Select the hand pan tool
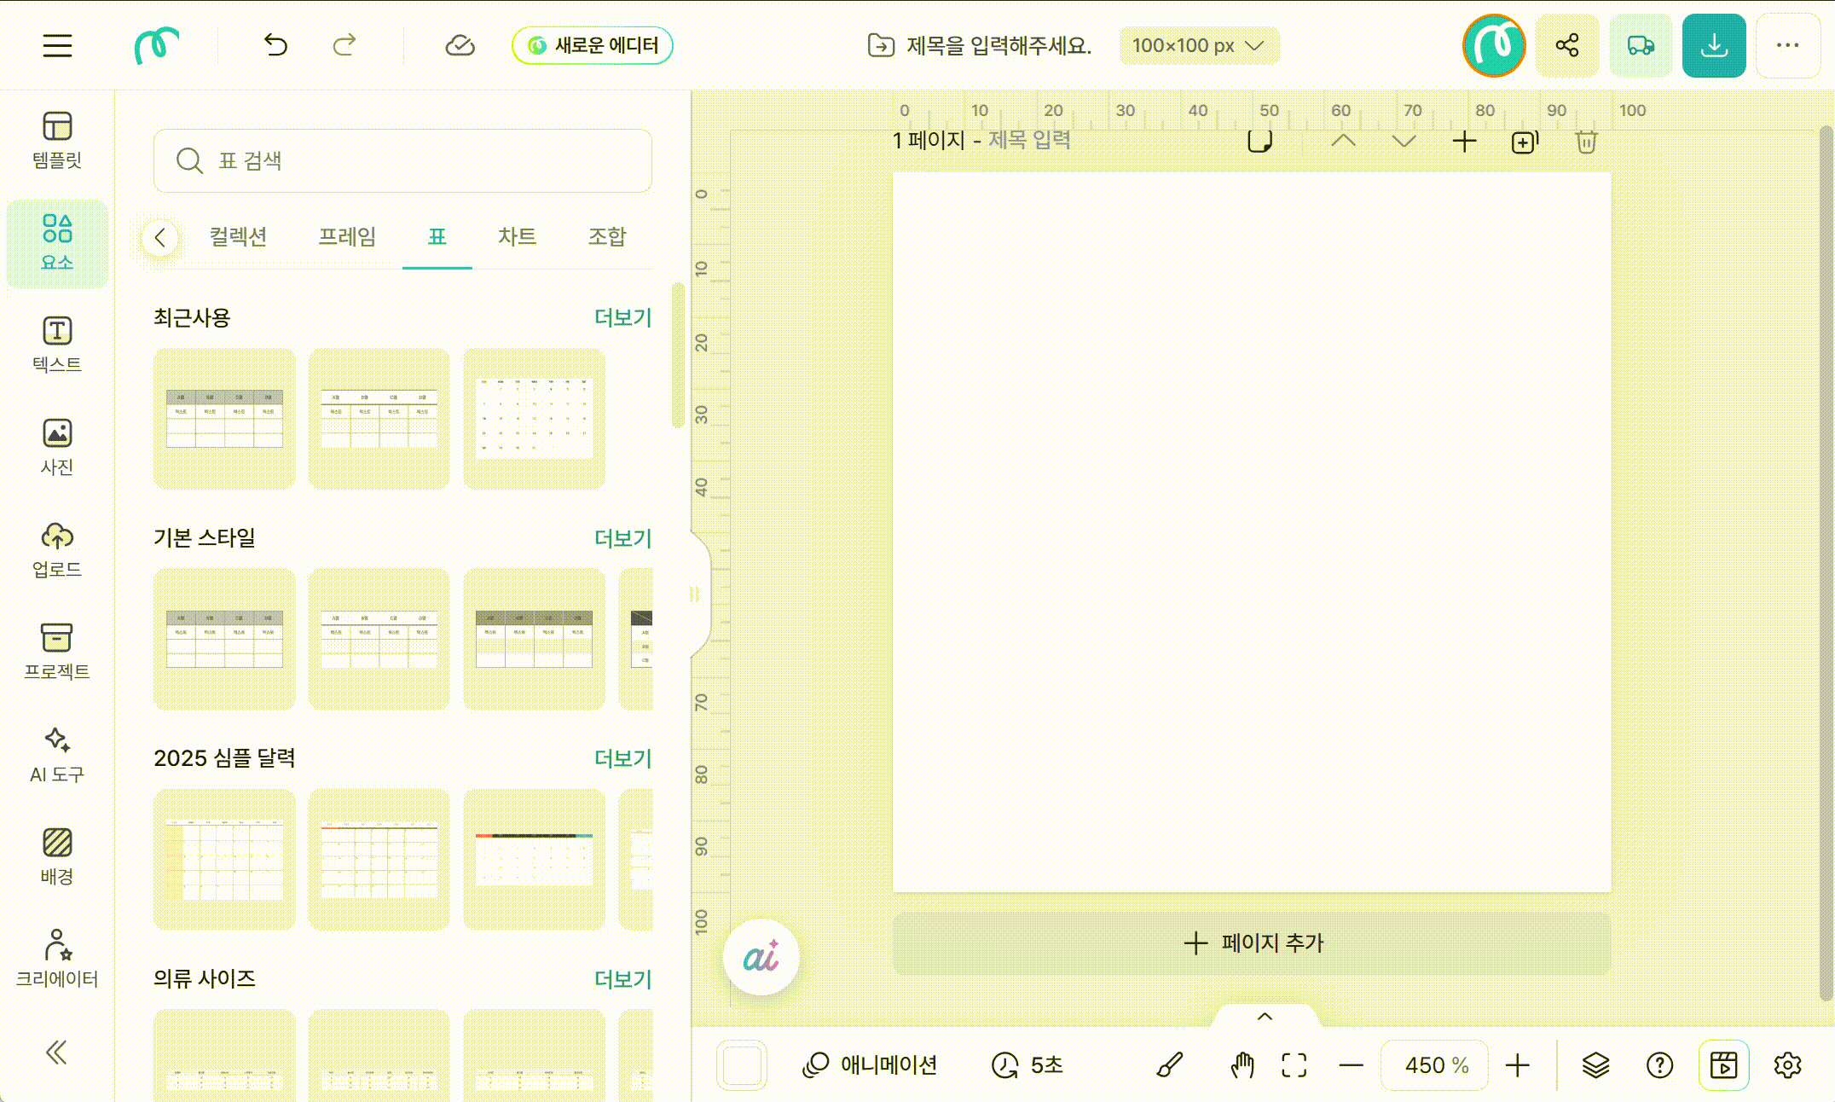 [1242, 1064]
